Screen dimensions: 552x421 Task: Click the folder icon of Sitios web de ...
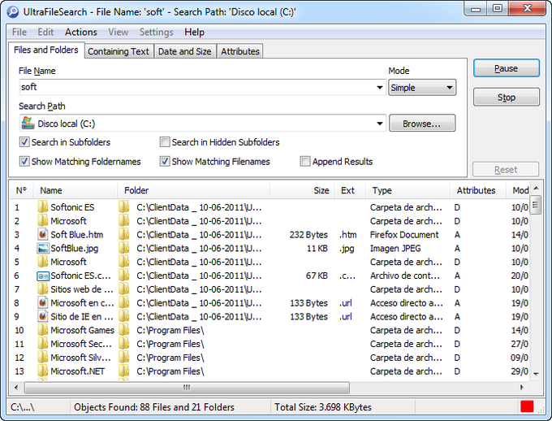(x=42, y=289)
